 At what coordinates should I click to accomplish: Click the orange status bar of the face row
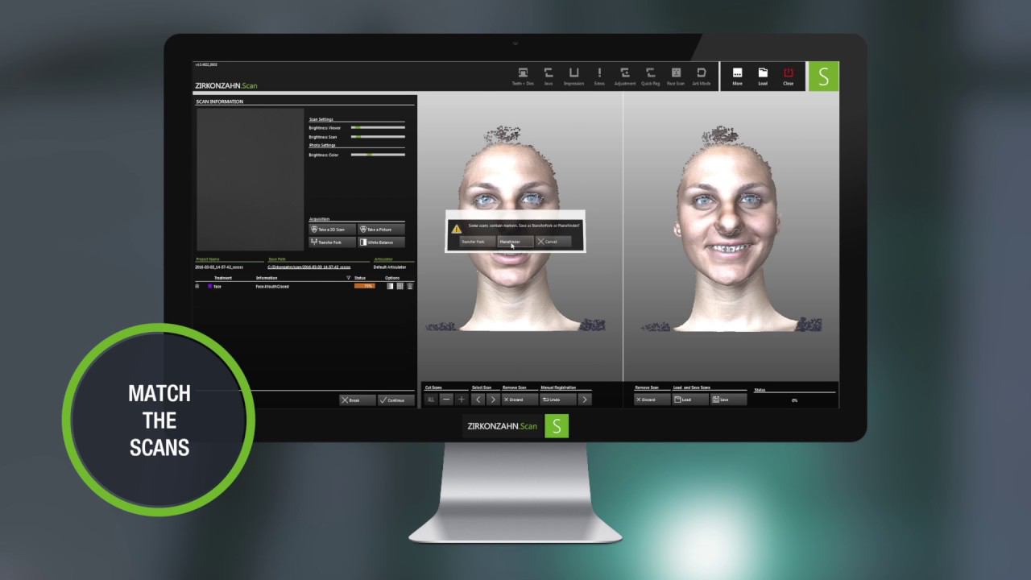[x=365, y=286]
